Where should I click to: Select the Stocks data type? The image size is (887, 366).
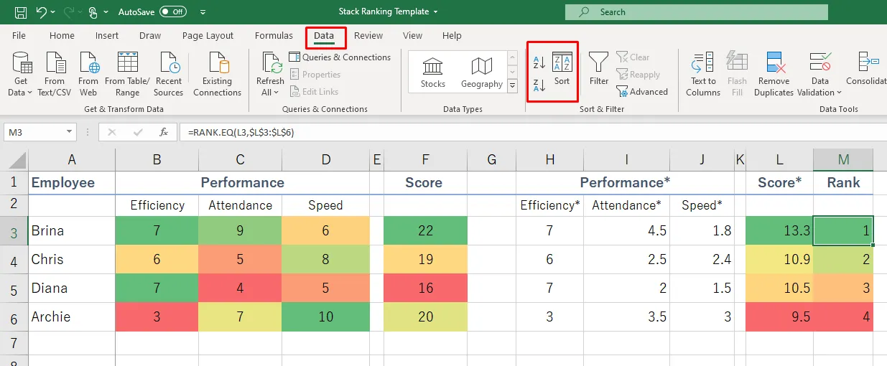pyautogui.click(x=433, y=73)
